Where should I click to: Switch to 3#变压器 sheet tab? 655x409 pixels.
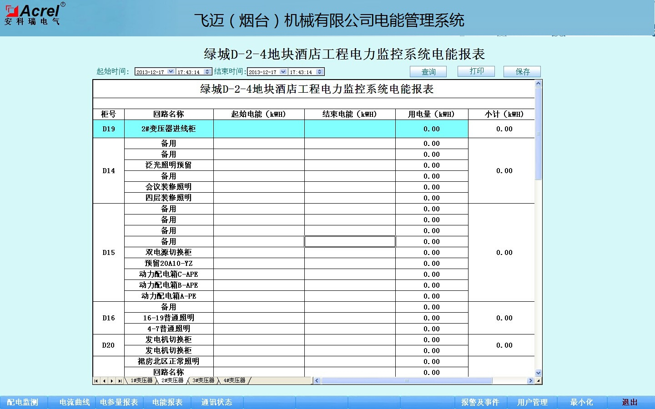click(203, 381)
